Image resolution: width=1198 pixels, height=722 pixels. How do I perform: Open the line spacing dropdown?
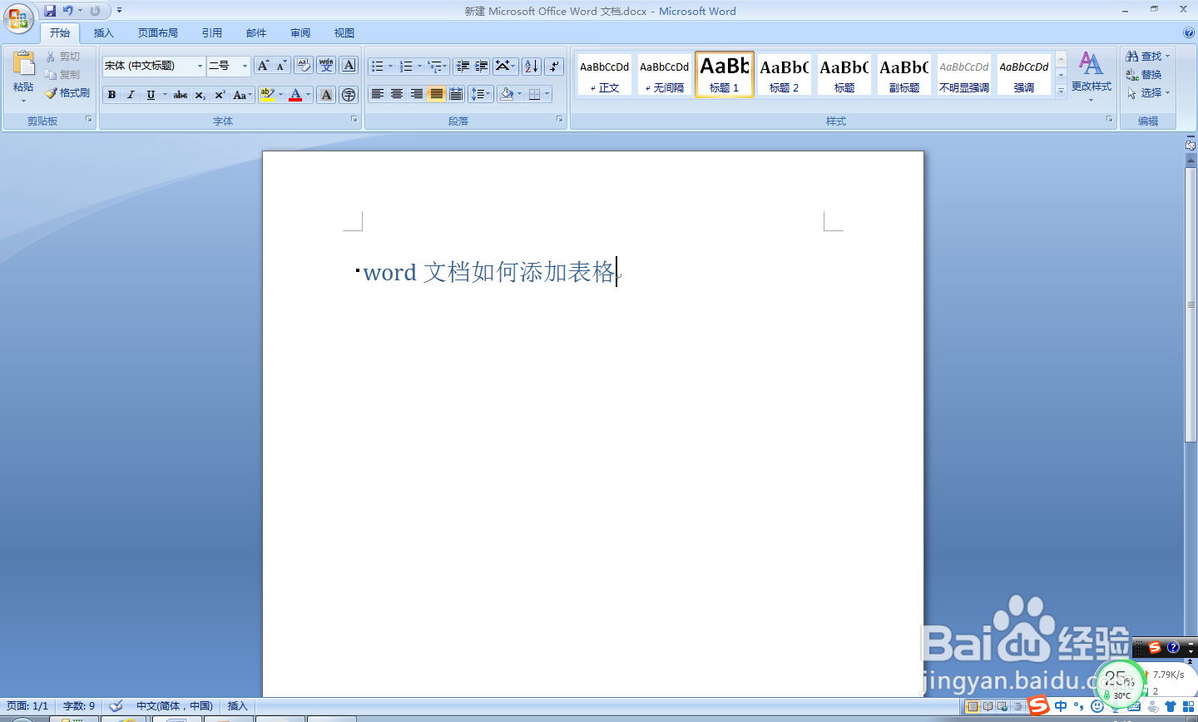[x=481, y=94]
